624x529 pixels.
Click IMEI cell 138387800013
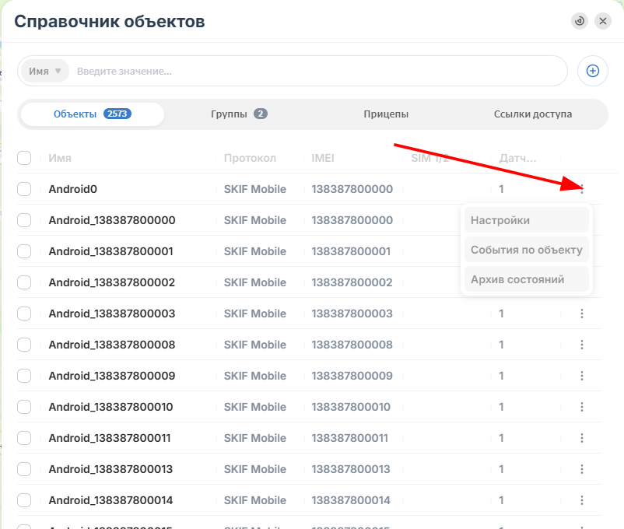point(351,469)
